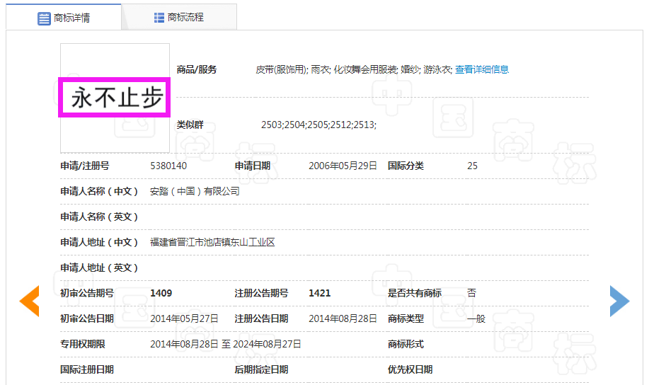Click applicant name 安踏（中国）有限公司

(x=195, y=191)
